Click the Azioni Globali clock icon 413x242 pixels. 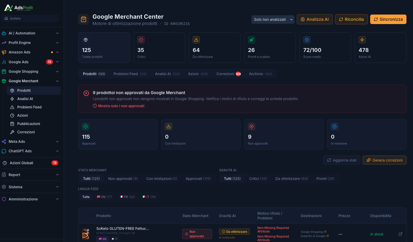point(5,163)
